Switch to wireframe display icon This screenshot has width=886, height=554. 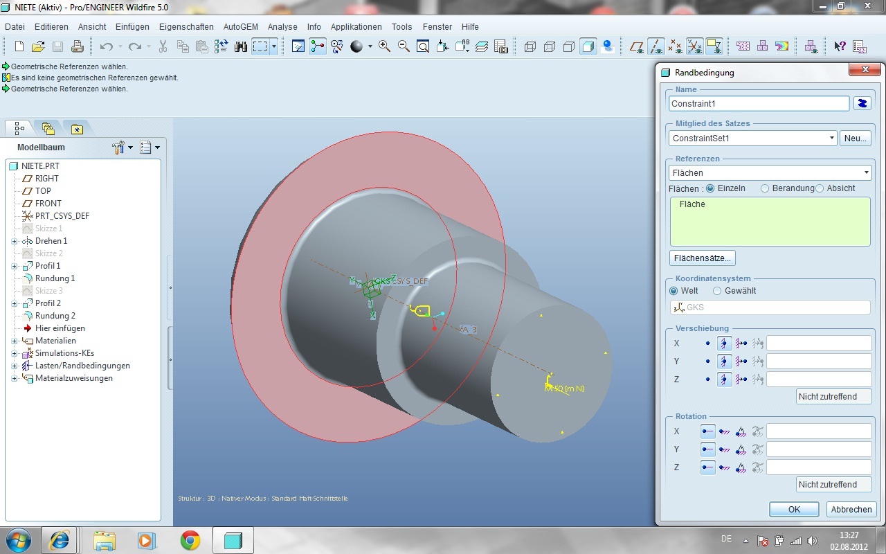coord(530,46)
